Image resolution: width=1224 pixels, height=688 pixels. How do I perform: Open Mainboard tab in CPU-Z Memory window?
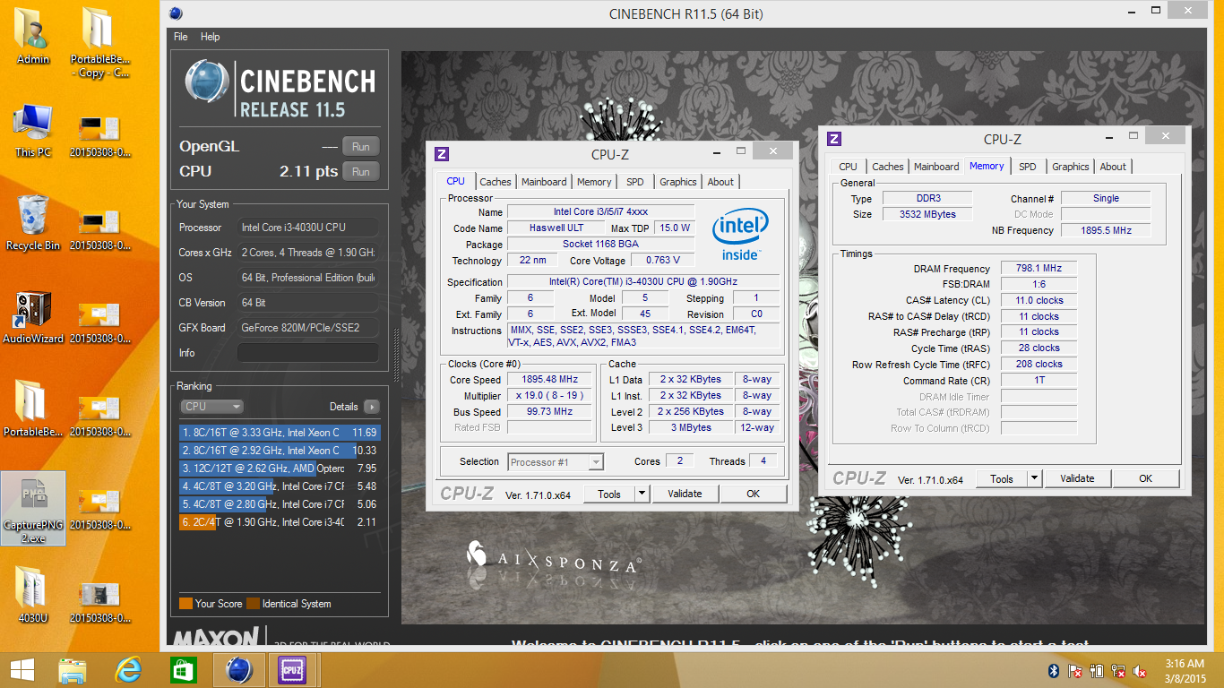(x=936, y=167)
